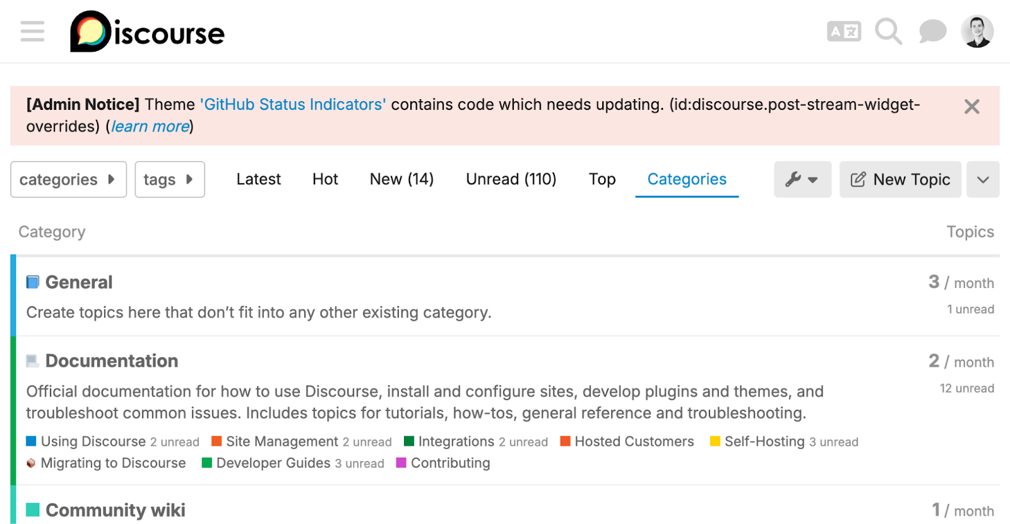Open chat via the speech bubble icon
This screenshot has height=524, width=1010.
[931, 30]
